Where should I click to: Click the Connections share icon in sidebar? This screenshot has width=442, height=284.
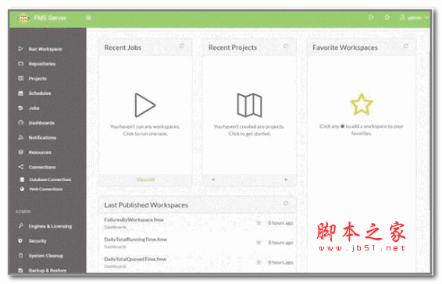click(x=20, y=167)
